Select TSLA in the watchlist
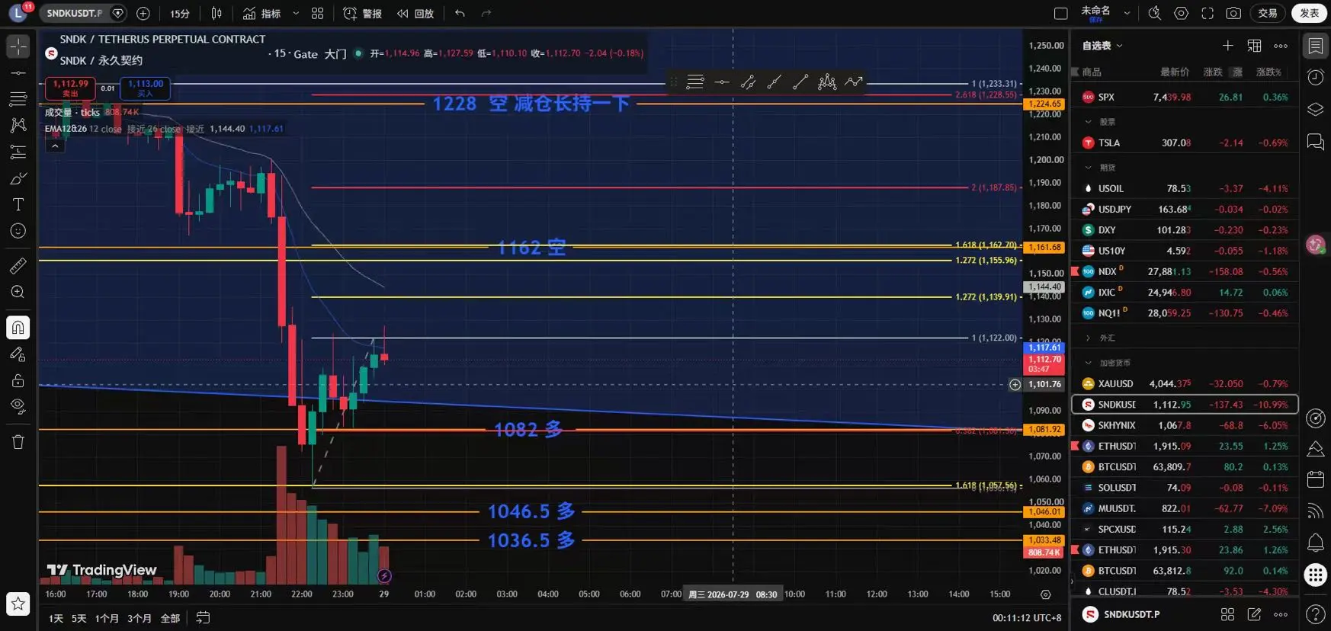1331x631 pixels. [x=1185, y=143]
